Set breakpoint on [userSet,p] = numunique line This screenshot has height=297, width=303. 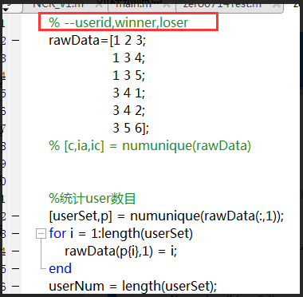coord(16,216)
